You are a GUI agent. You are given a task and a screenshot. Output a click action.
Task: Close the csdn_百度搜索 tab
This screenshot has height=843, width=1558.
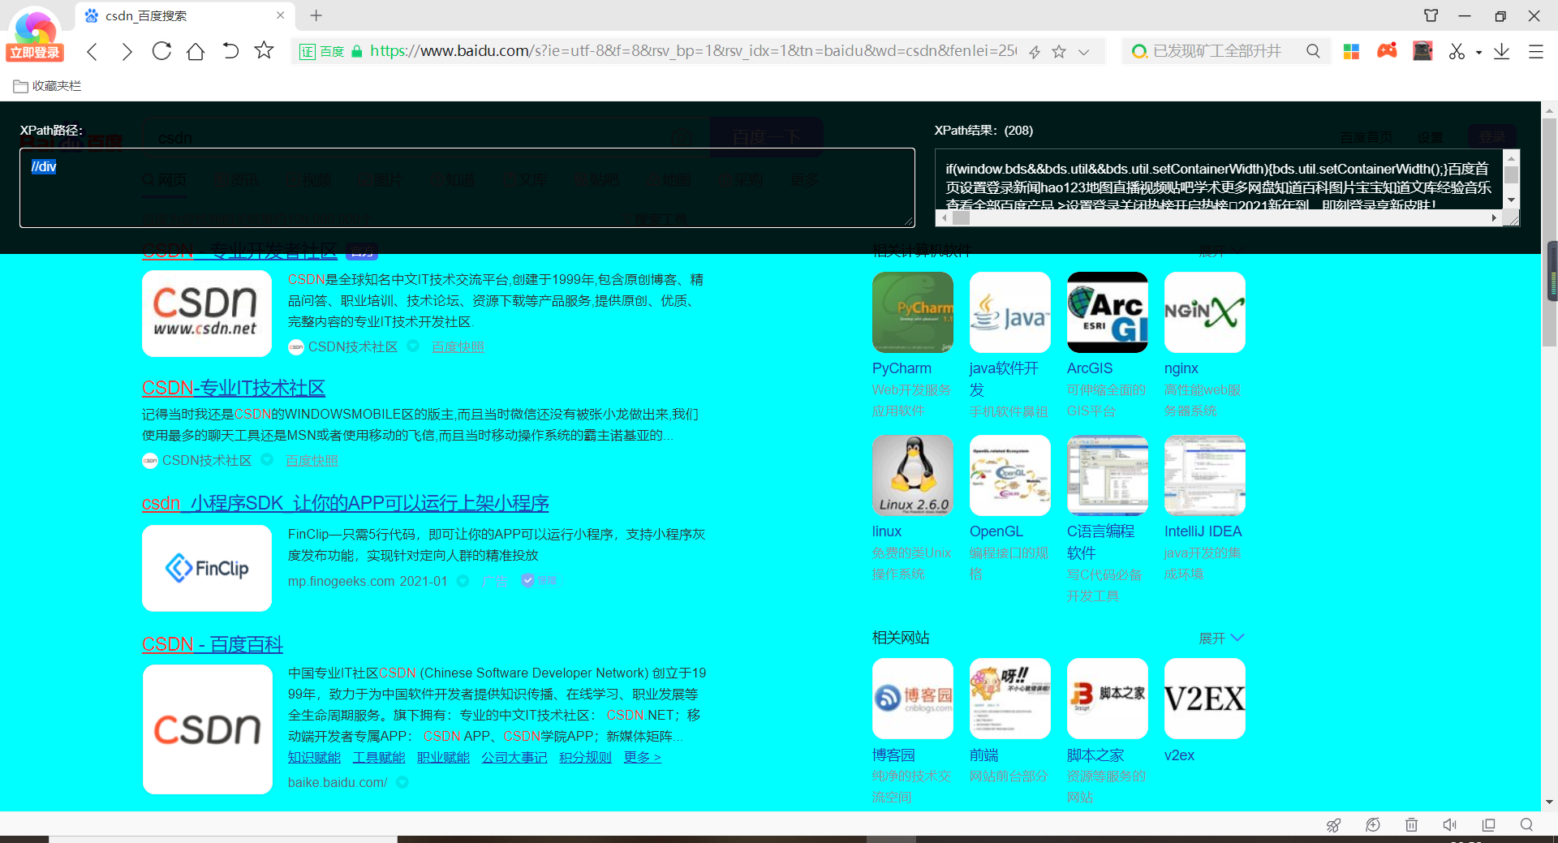[x=280, y=15]
